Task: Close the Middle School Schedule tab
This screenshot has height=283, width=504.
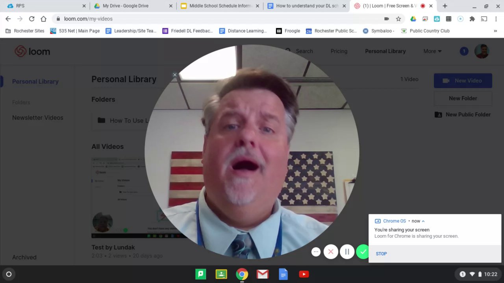Action: 258,6
